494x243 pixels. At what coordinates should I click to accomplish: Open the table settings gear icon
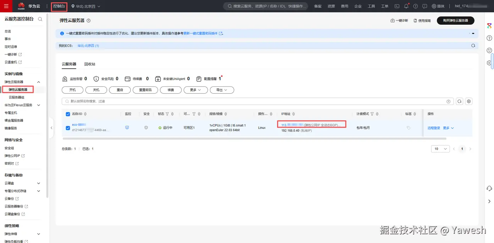469,101
